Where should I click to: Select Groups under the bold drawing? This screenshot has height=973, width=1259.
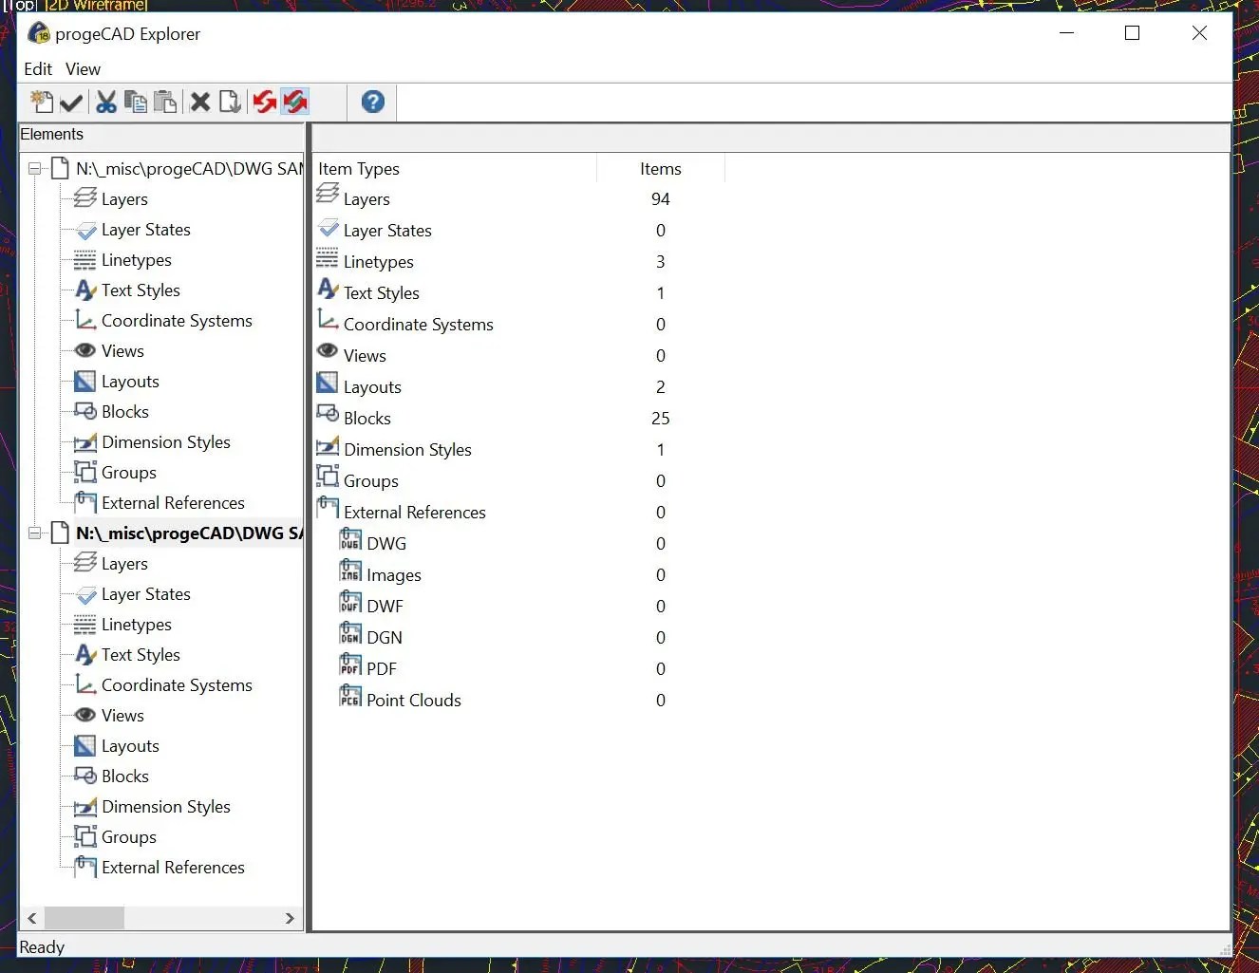pos(129,837)
